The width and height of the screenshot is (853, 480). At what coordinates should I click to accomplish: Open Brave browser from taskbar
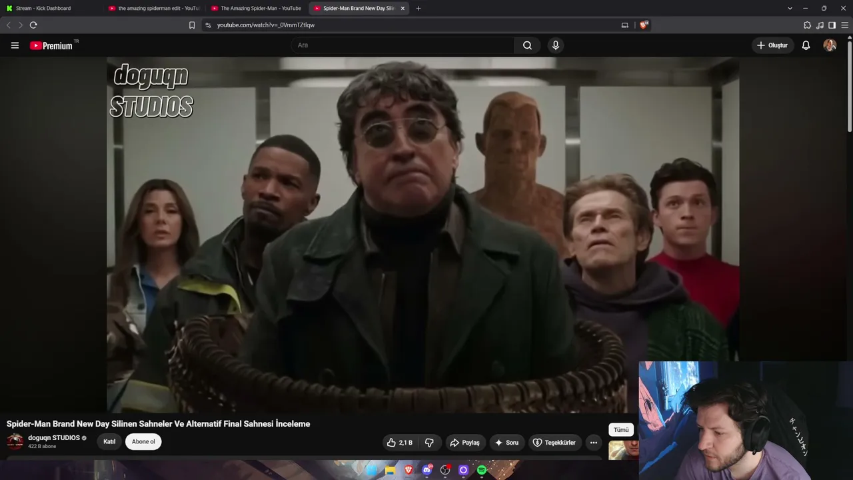pyautogui.click(x=408, y=470)
